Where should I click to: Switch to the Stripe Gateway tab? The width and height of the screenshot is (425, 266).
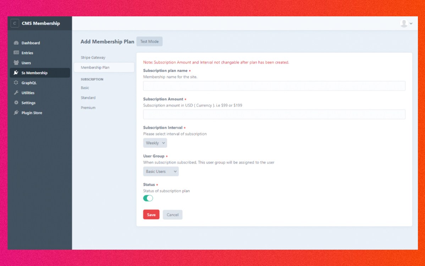click(x=104, y=58)
